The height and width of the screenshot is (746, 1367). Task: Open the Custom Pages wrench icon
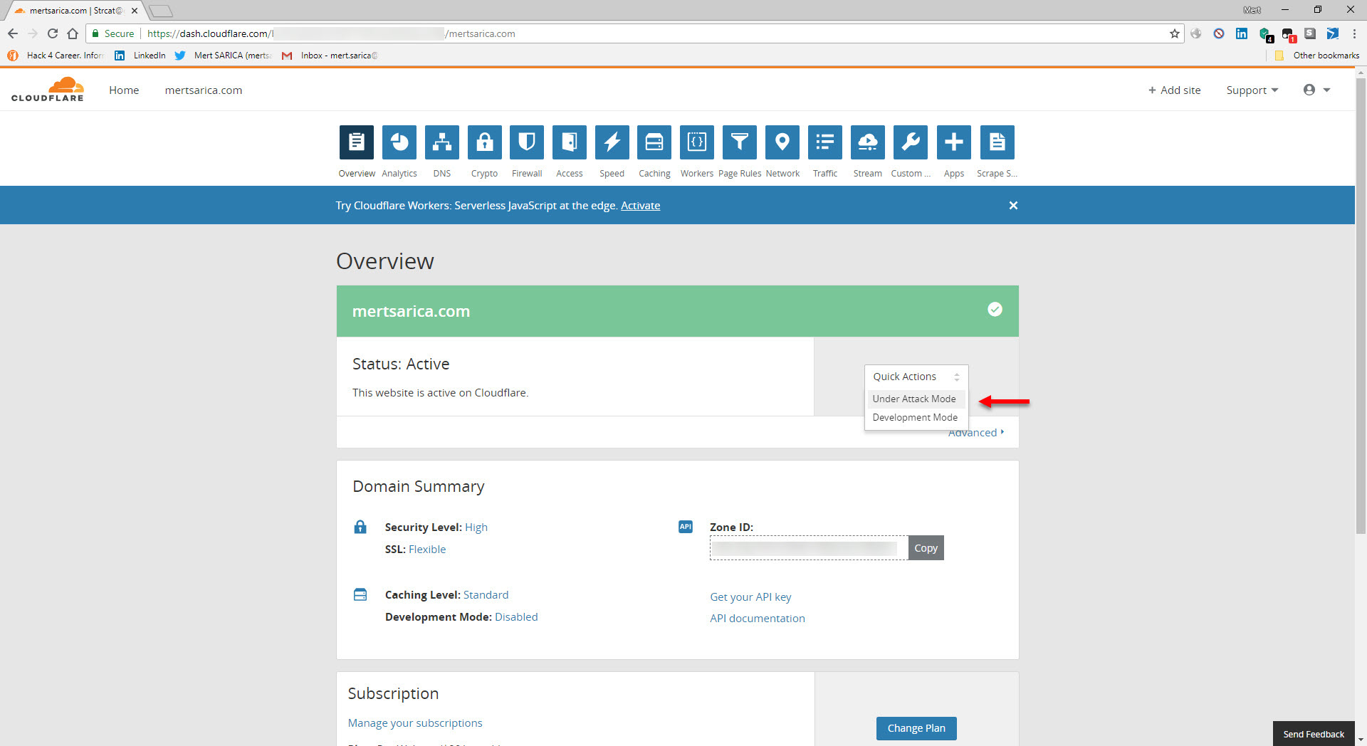click(911, 142)
